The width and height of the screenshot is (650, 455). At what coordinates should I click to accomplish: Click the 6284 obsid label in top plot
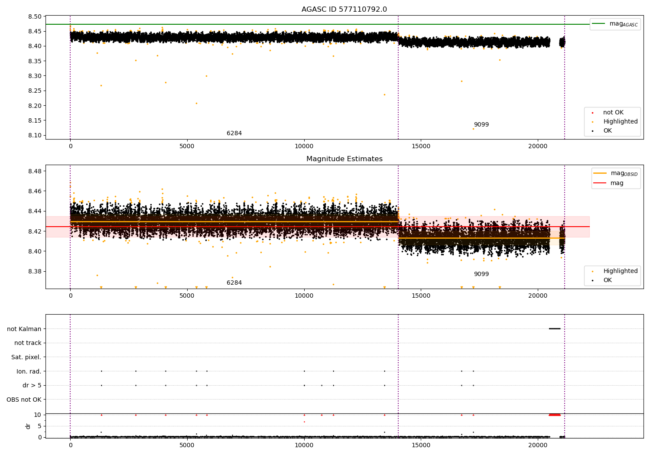pos(234,133)
